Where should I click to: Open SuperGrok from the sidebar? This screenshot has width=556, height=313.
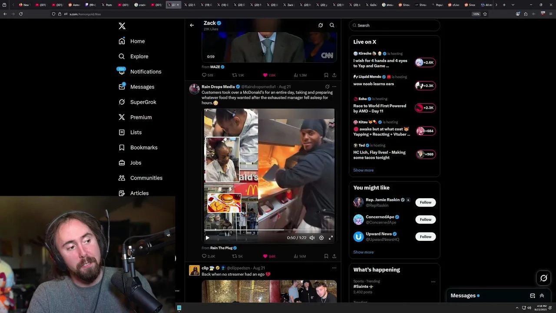click(x=137, y=102)
